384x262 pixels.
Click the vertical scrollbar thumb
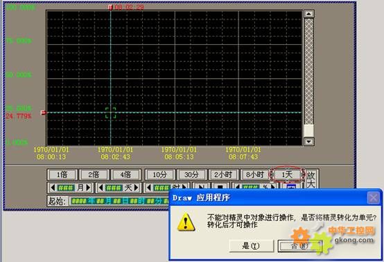(309, 131)
